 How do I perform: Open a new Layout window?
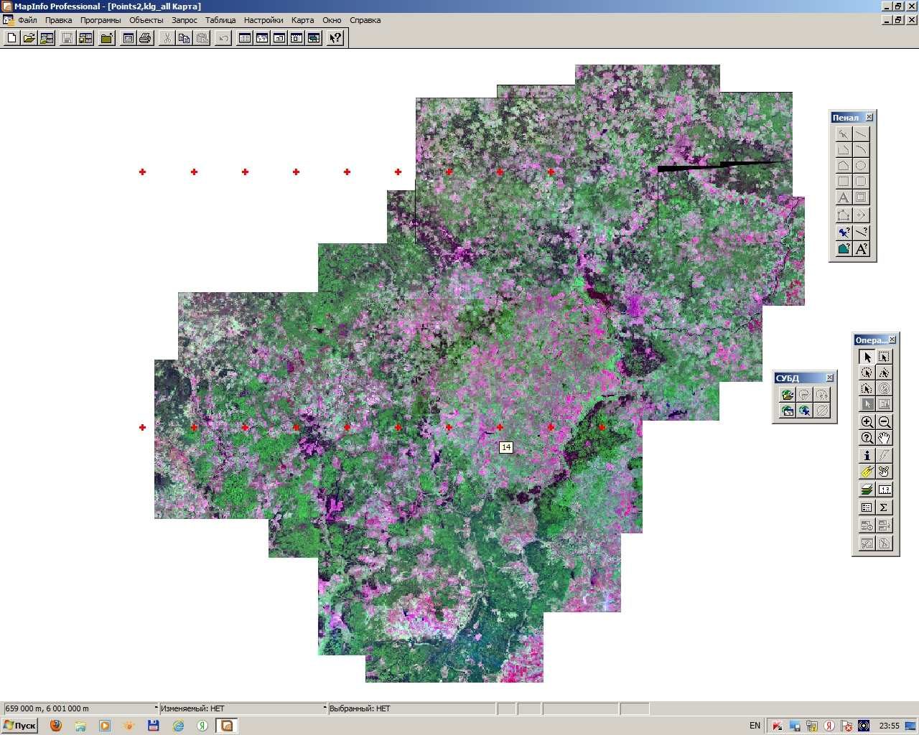(297, 38)
